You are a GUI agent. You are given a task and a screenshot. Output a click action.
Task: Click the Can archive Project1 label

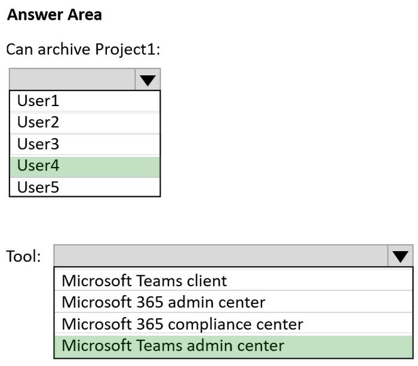(x=83, y=50)
